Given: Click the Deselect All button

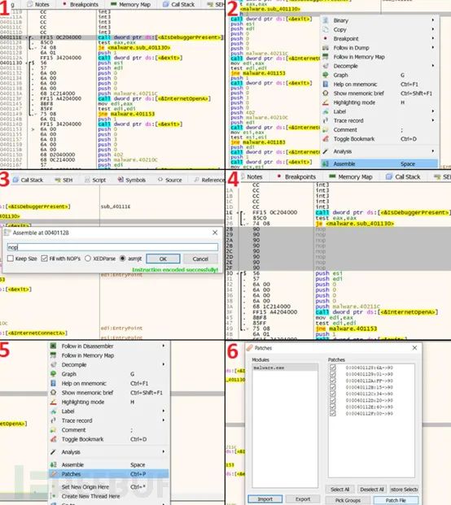Looking at the screenshot, I should click(x=372, y=490).
